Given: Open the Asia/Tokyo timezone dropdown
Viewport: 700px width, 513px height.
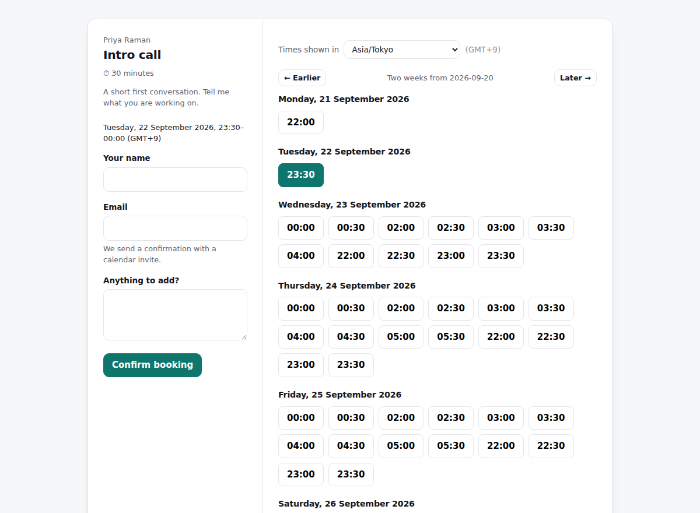Looking at the screenshot, I should pyautogui.click(x=402, y=50).
